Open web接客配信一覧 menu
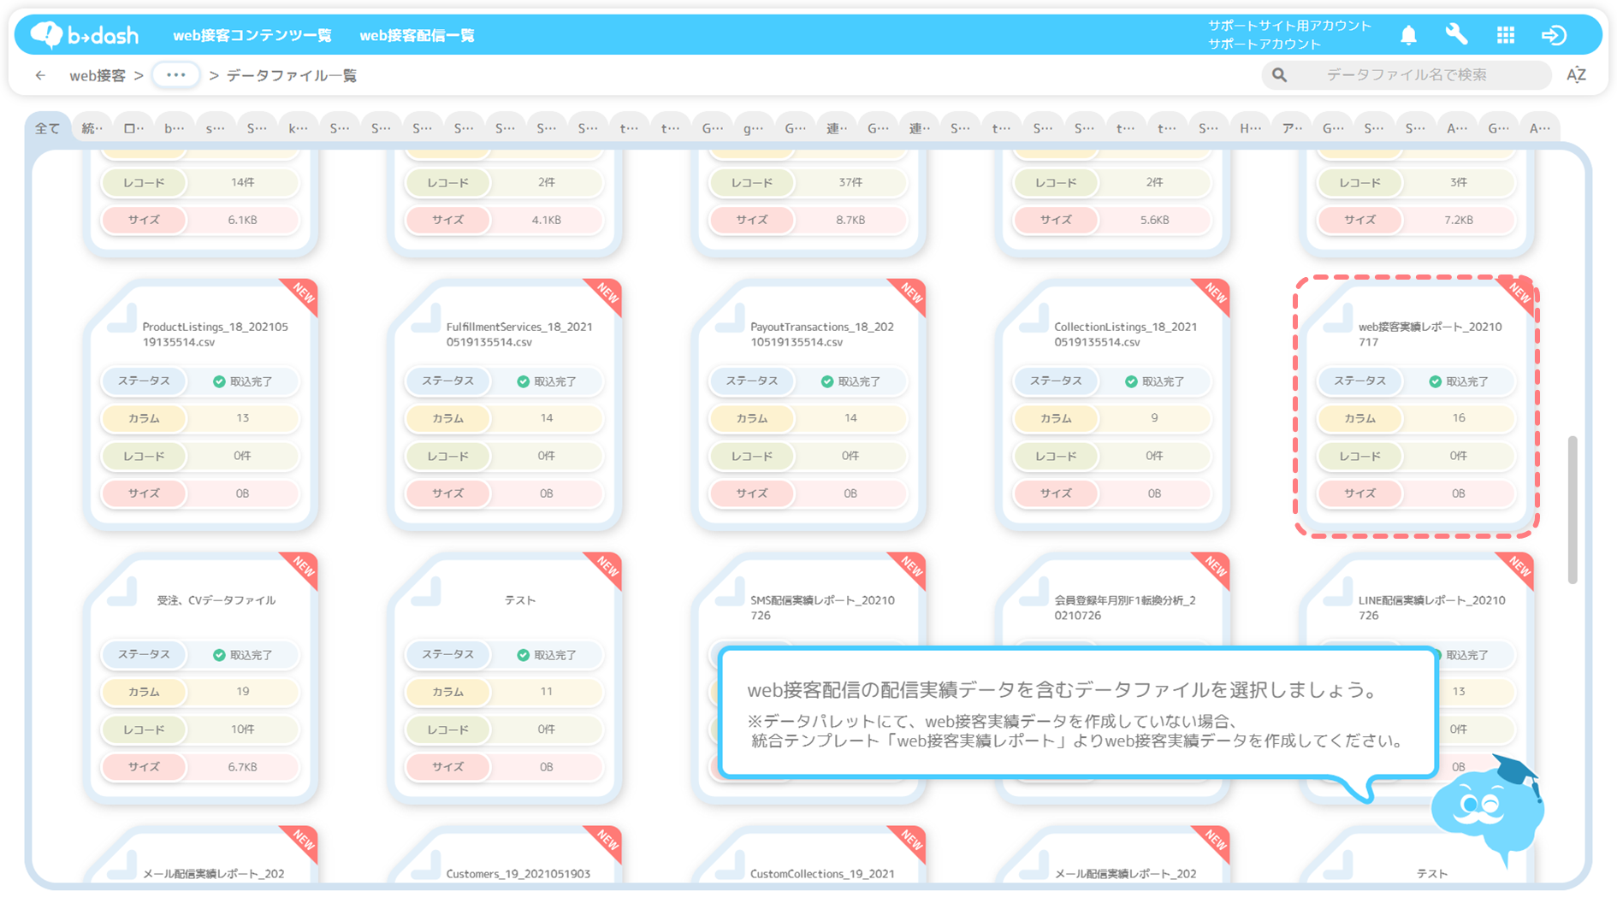 417,35
